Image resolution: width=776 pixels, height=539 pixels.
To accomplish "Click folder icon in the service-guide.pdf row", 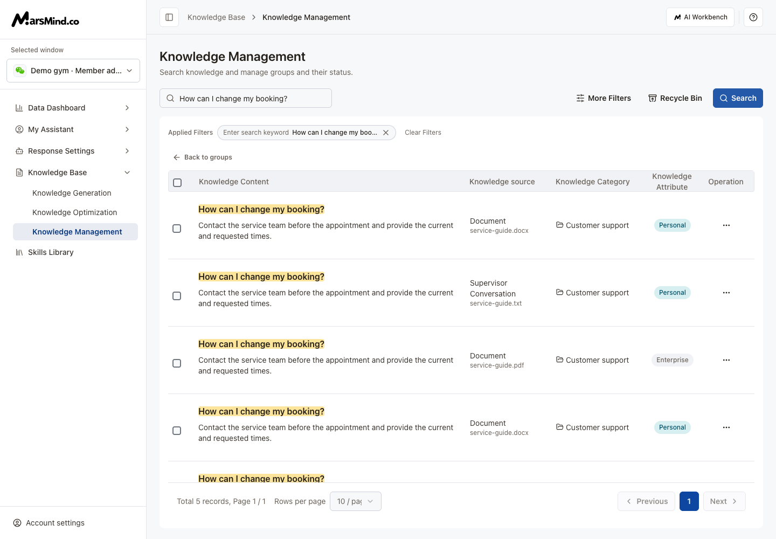I will 560,360.
